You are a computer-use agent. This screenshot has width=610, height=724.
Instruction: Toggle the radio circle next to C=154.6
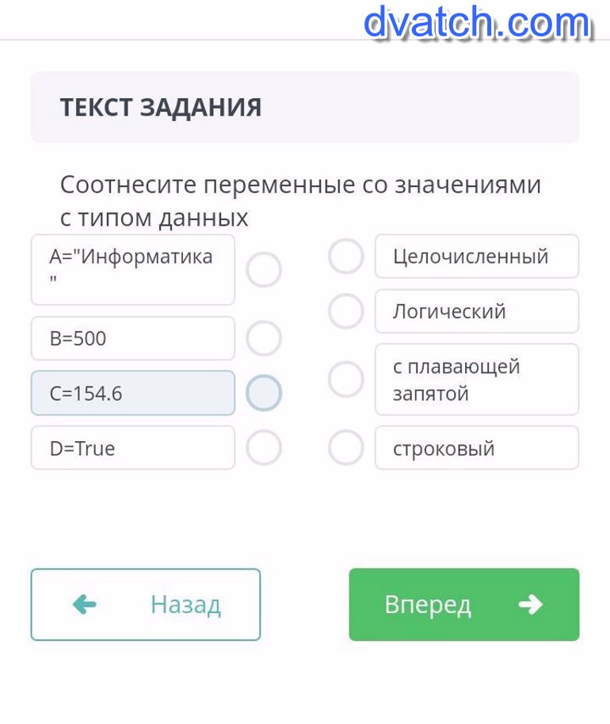point(264,393)
